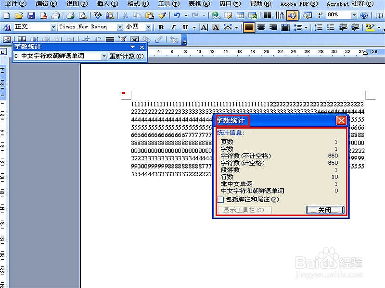This screenshot has width=385, height=288.
Task: Open Styles and Formatting pane
Action: pyautogui.click(x=7, y=27)
